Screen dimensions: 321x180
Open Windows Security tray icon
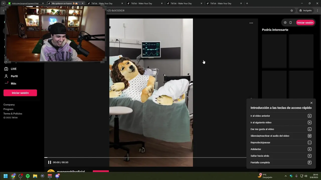pos(291,176)
